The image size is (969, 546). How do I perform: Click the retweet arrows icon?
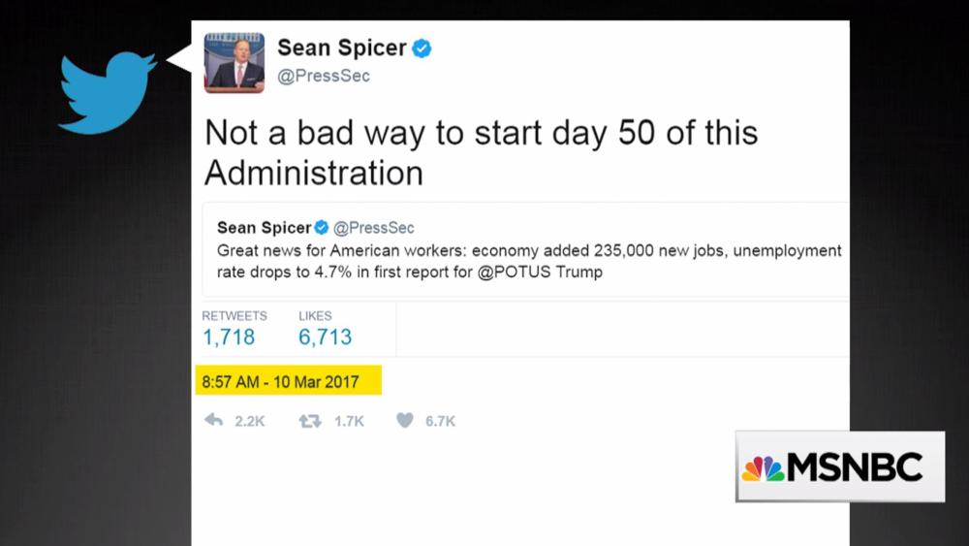pos(310,420)
